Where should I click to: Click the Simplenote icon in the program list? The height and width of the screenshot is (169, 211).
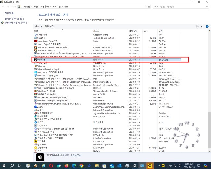click(36, 35)
